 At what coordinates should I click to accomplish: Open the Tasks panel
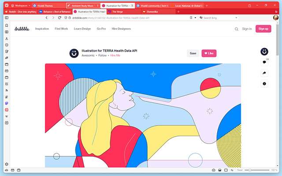7,84
